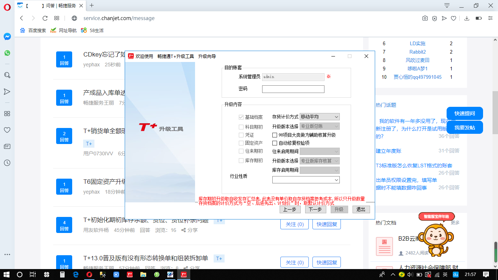Click 快速回复 for the T+13.0普及版 question
This screenshot has width=498, height=280.
(x=327, y=262)
